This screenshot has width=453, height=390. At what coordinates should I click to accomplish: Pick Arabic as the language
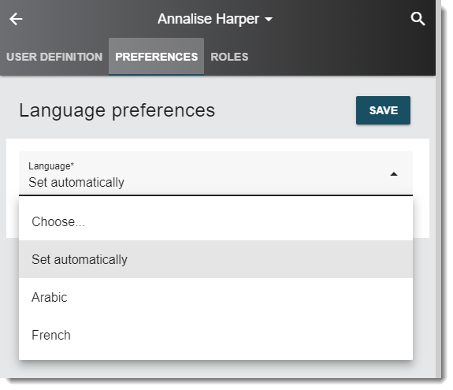pyautogui.click(x=216, y=297)
